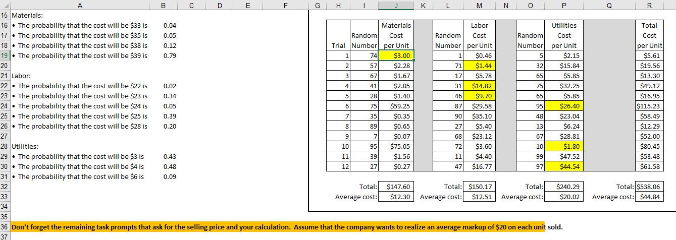Select the $35.10 labor cost cell
676x240 pixels.
pos(479,116)
